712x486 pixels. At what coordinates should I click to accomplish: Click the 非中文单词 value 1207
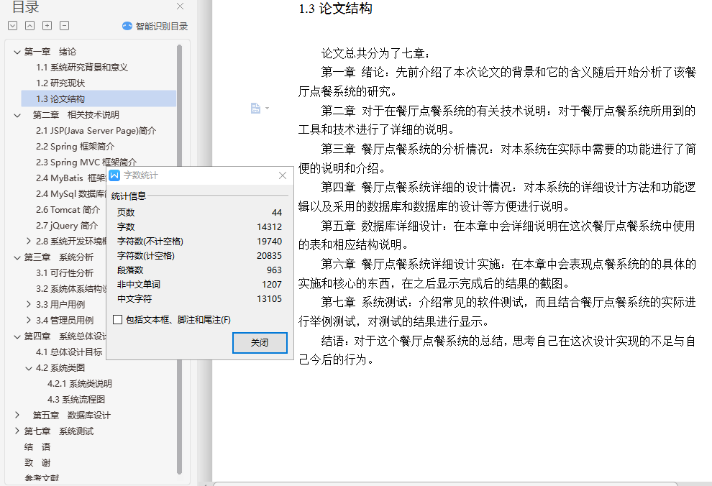coord(272,285)
